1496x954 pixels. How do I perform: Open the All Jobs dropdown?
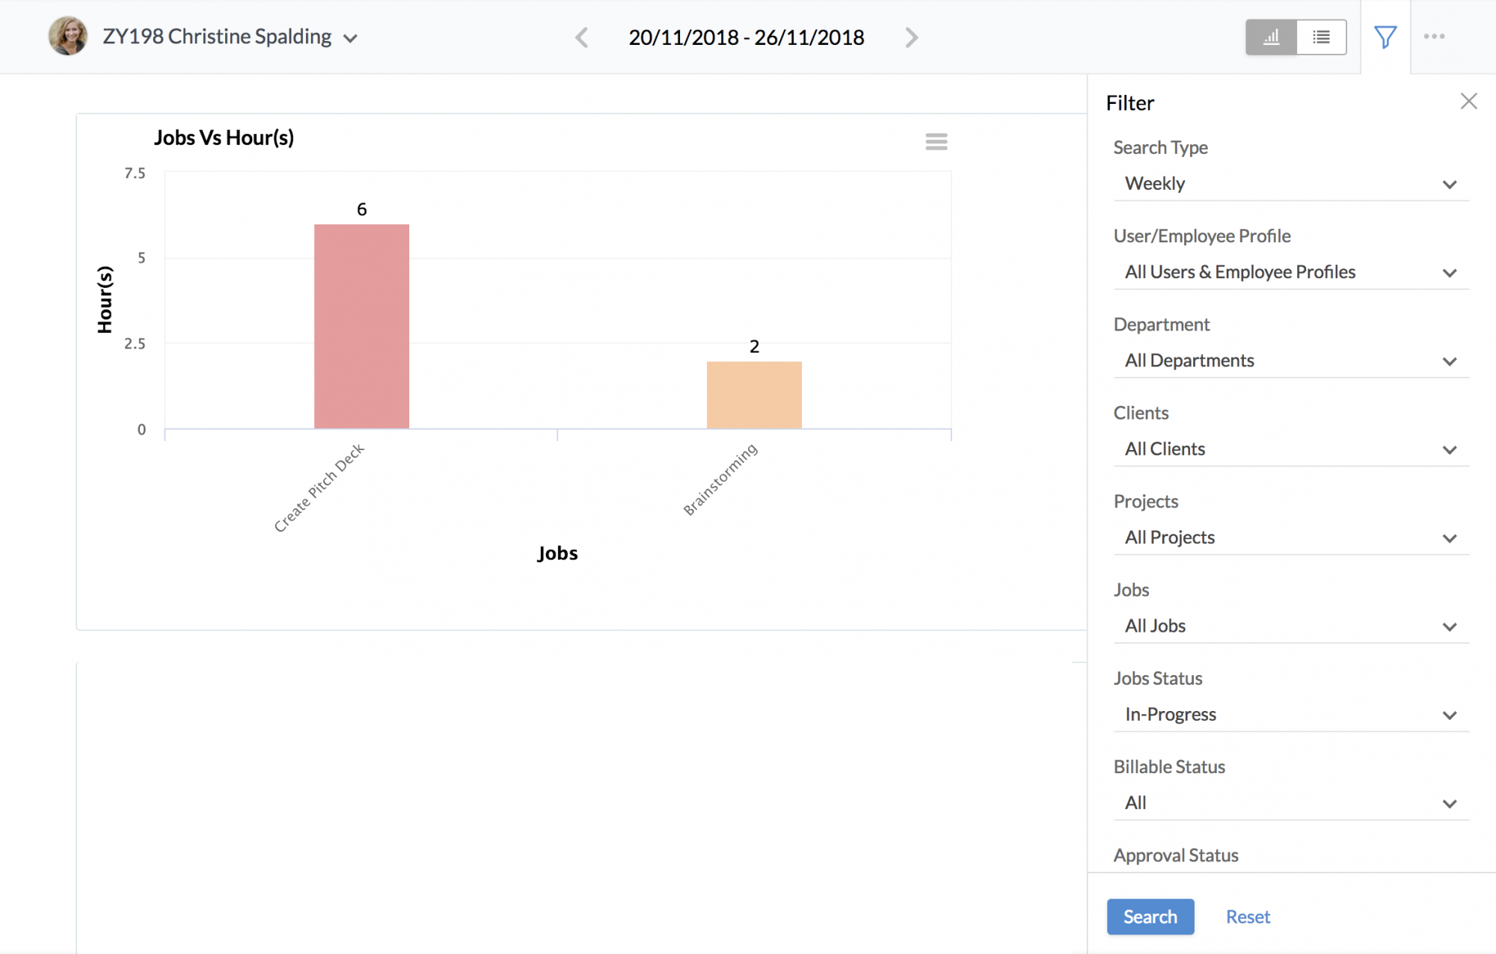point(1291,626)
